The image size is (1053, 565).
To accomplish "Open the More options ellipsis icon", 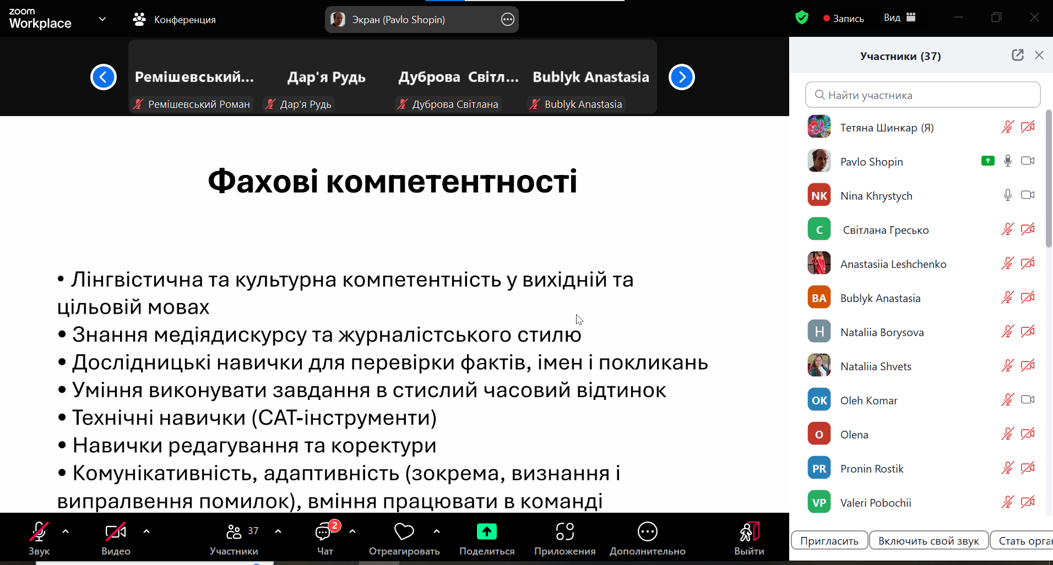I will click(x=647, y=531).
